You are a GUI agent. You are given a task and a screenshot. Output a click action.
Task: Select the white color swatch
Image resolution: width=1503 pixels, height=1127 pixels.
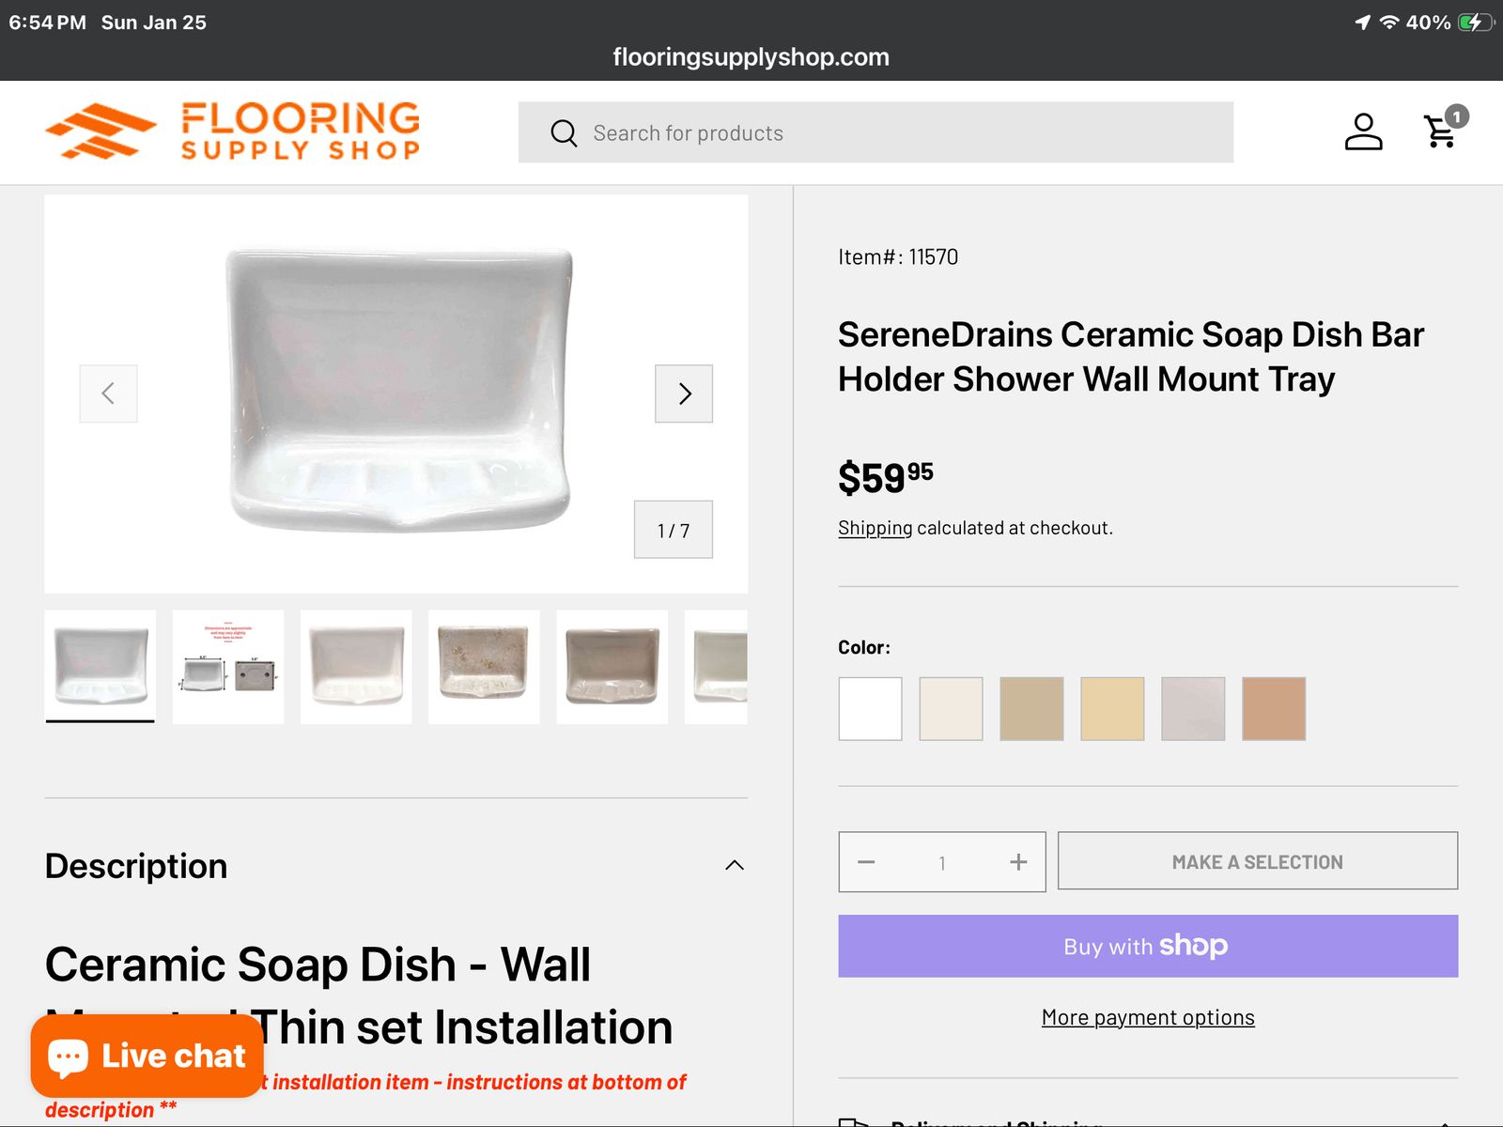870,709
